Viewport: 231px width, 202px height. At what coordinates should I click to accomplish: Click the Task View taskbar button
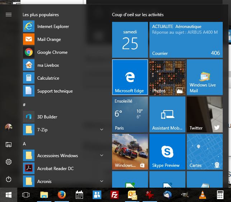(26, 195)
